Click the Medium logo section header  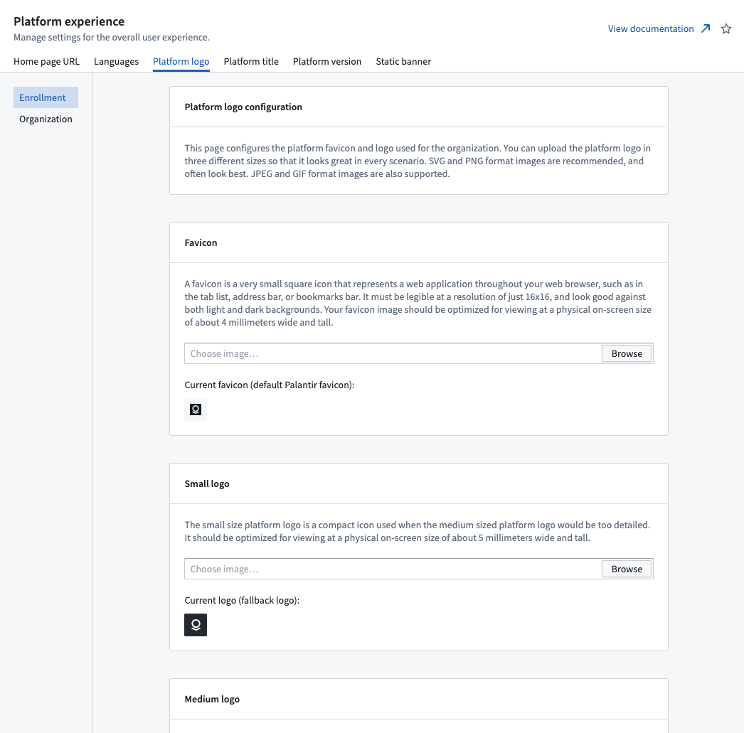[212, 699]
